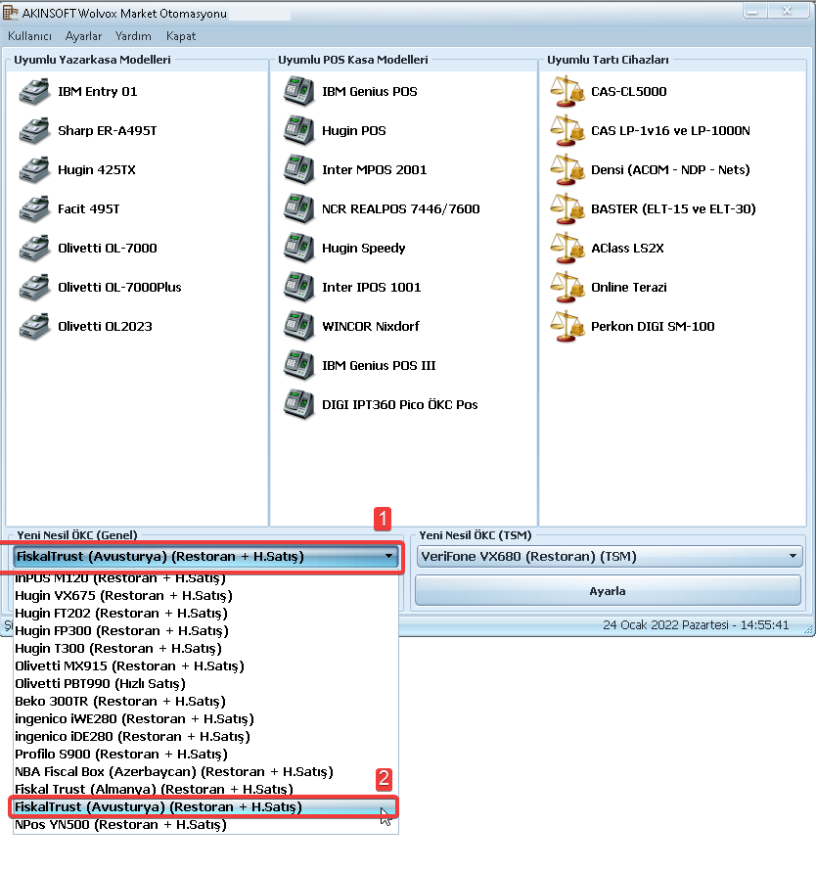Pick Fiskal Trust (Almanya) list option
816x871 pixels.
205,790
